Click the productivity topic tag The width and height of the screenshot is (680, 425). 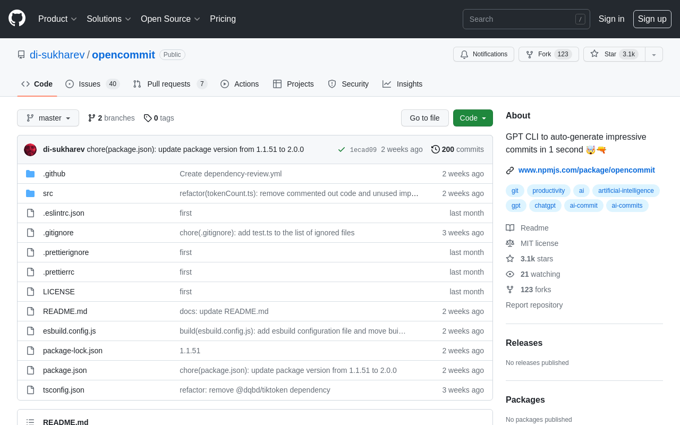[549, 191]
